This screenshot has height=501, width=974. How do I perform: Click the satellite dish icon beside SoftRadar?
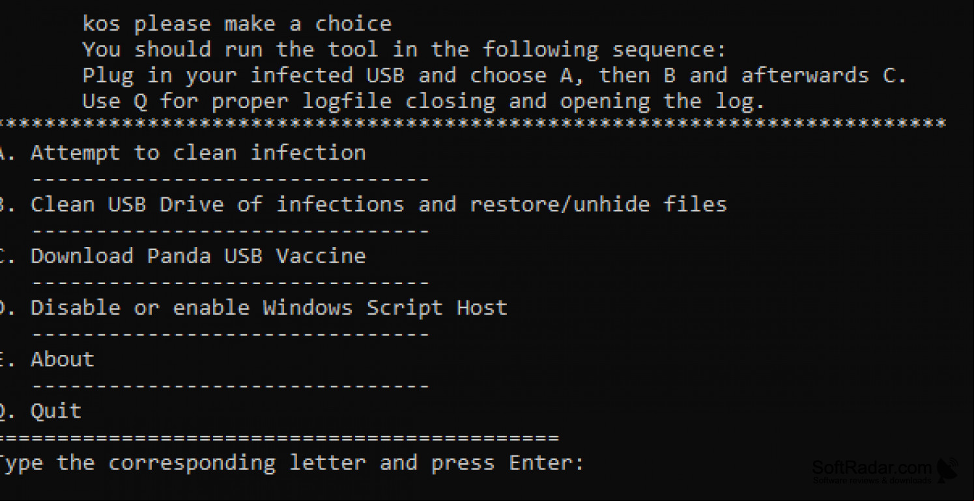(948, 470)
